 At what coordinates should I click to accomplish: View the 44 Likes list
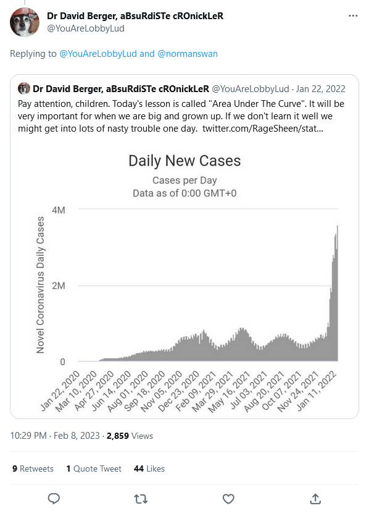pyautogui.click(x=149, y=468)
